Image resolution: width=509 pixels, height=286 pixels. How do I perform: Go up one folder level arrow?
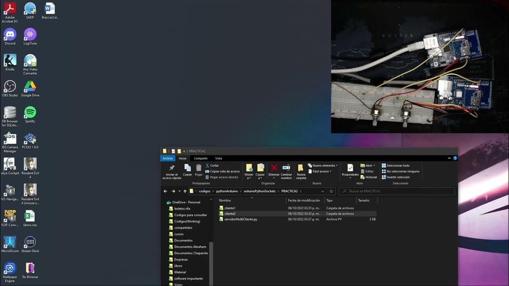(185, 191)
